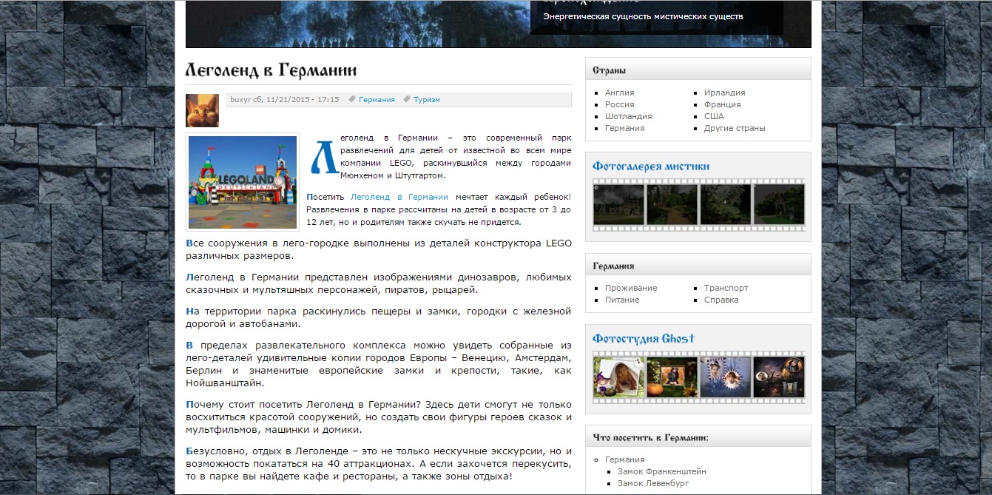Open third thumbnail in Фотогалерея мистики filmstrip
The image size is (992, 495).
point(725,204)
